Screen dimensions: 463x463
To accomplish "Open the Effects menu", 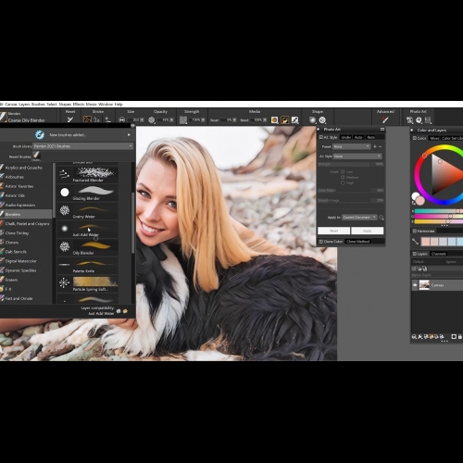I will [x=79, y=105].
